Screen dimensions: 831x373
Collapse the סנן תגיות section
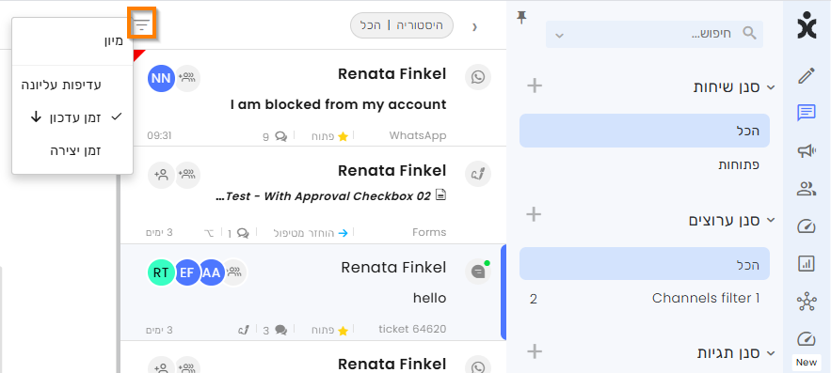771,352
